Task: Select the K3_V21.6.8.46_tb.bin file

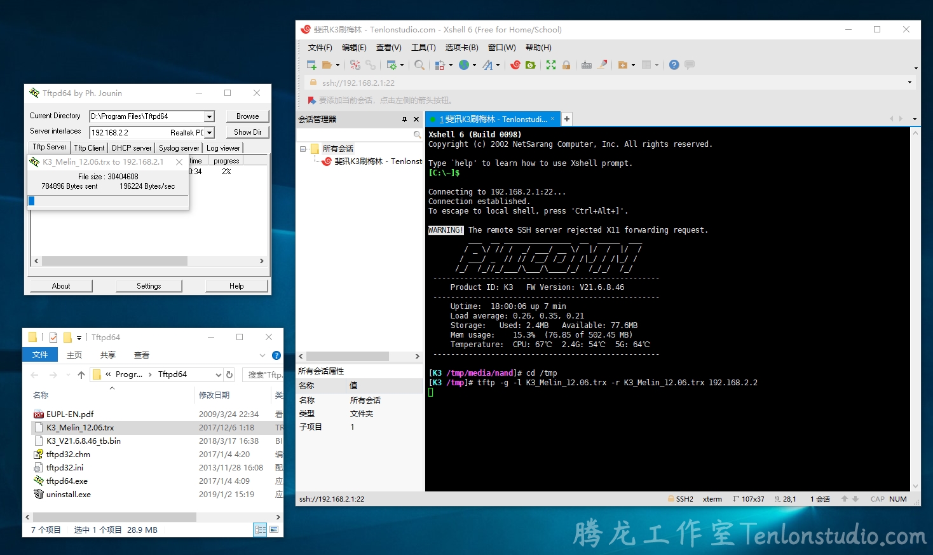Action: click(x=83, y=441)
